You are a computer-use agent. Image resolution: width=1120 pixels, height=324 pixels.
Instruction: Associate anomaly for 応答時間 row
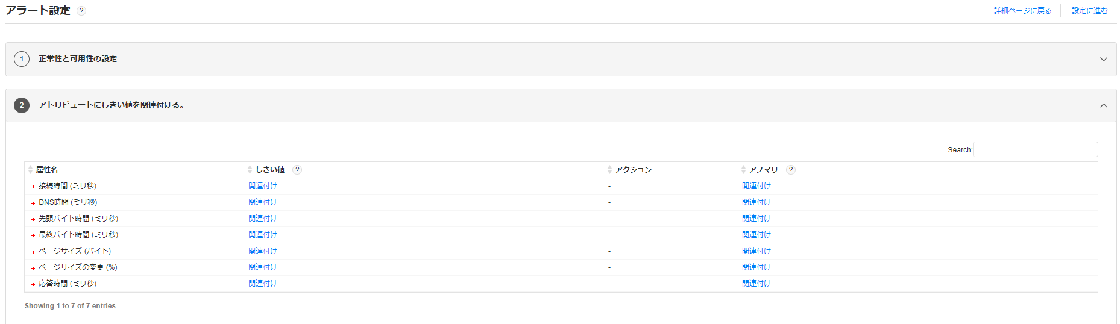pos(756,284)
